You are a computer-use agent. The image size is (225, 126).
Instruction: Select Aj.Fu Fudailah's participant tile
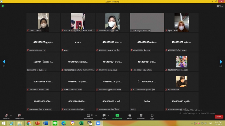[181, 81]
